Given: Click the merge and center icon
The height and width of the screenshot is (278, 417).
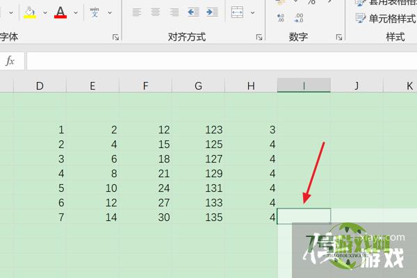Looking at the screenshot, I should (237, 13).
